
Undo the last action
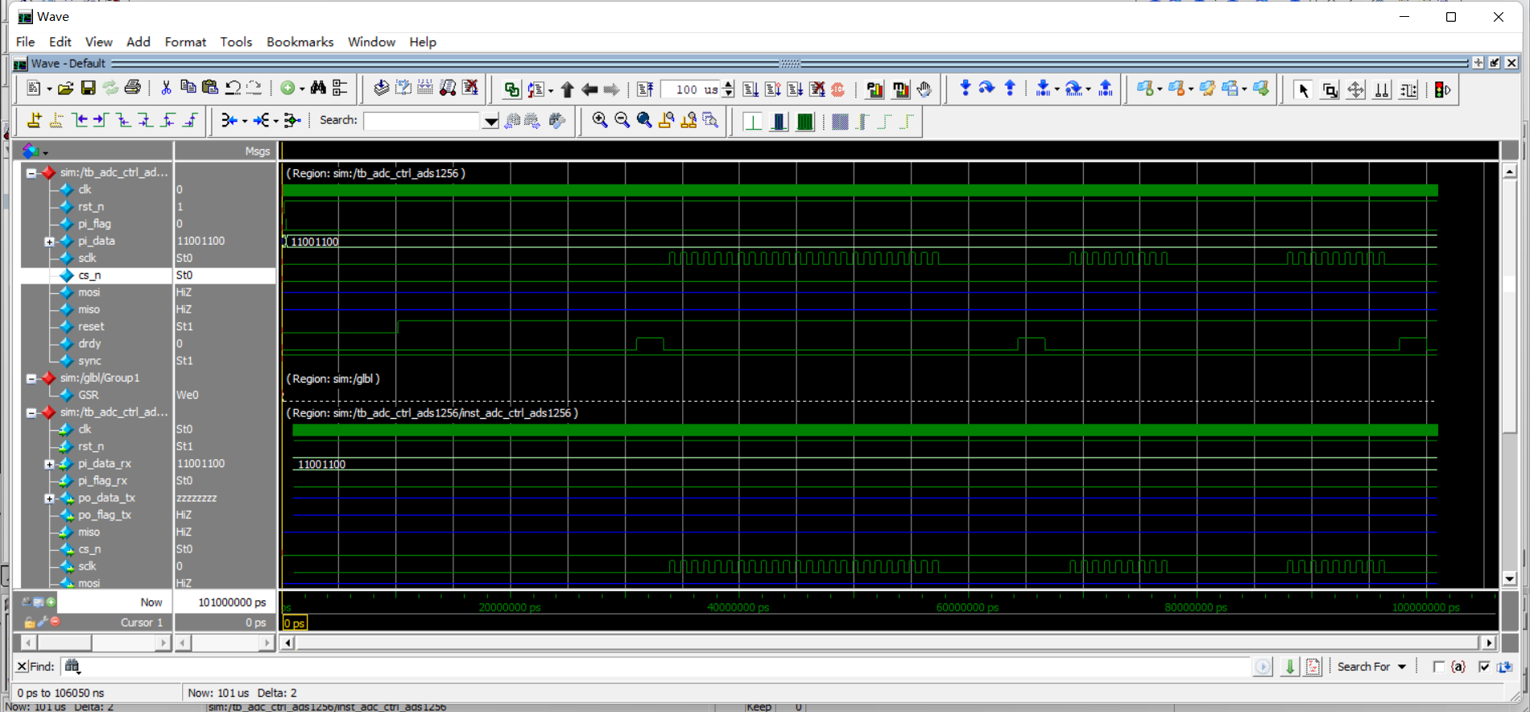point(233,89)
